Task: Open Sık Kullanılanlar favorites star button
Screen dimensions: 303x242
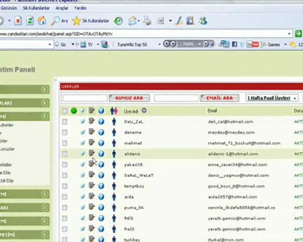Action: coord(91,21)
